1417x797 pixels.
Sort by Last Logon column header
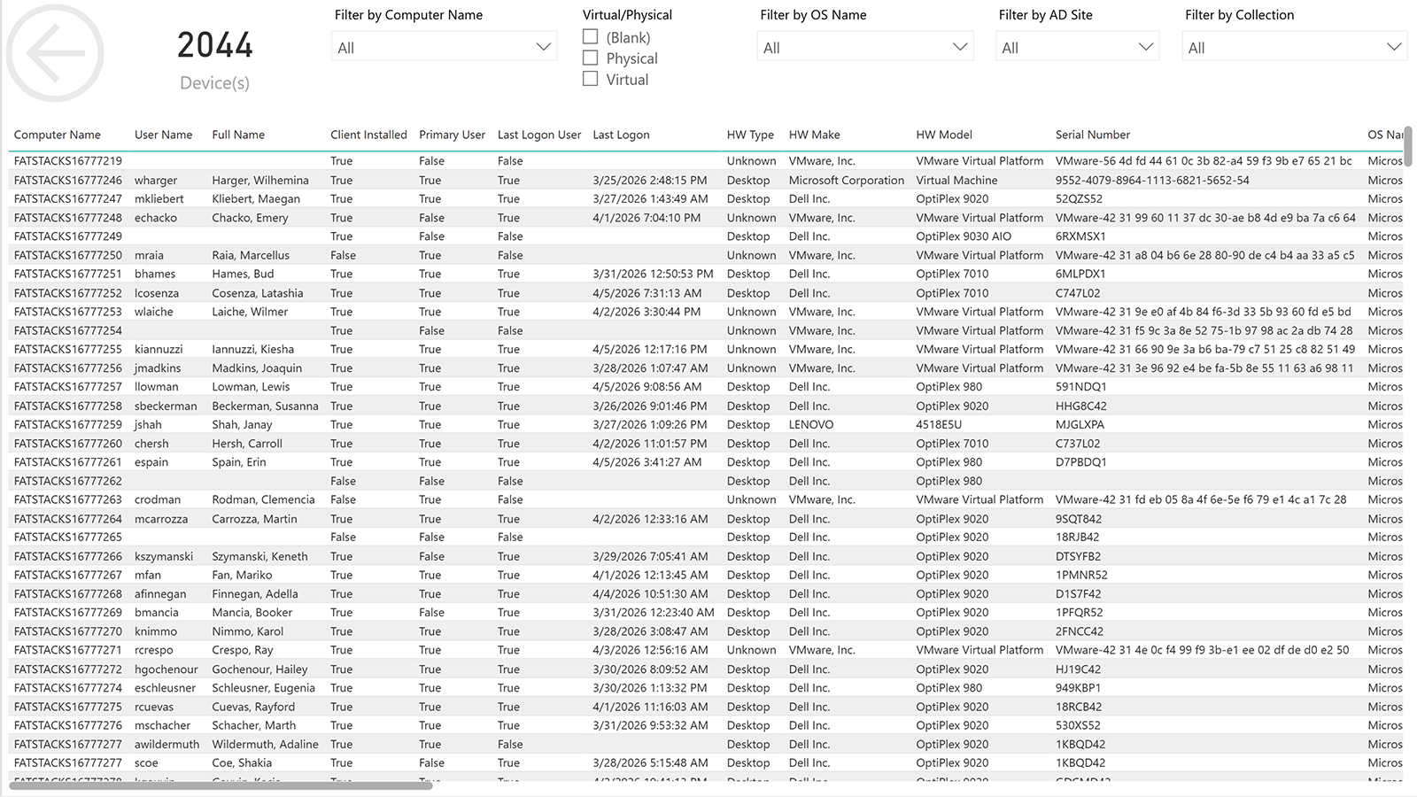point(621,135)
